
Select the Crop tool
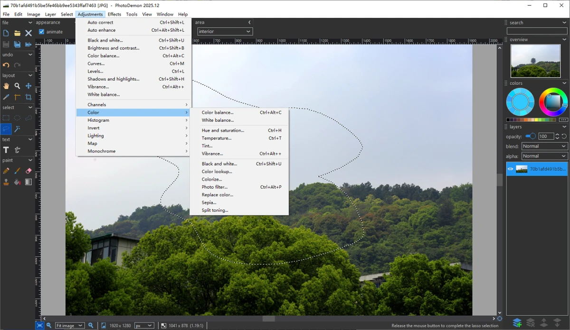(28, 97)
